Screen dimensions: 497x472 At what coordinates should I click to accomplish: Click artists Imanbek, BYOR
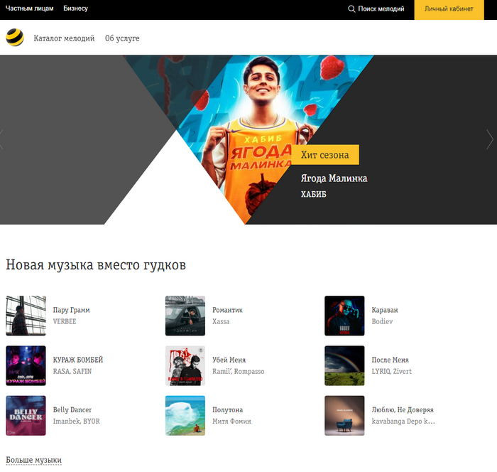tap(77, 422)
